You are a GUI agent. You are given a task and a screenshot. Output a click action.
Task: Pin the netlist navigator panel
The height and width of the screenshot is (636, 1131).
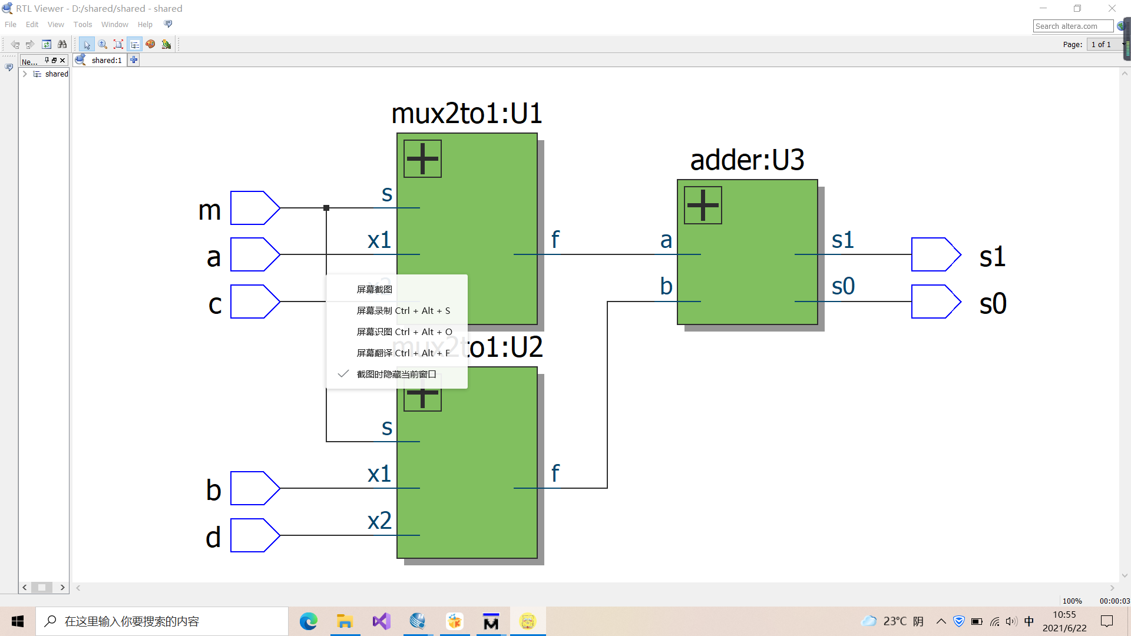pyautogui.click(x=47, y=60)
